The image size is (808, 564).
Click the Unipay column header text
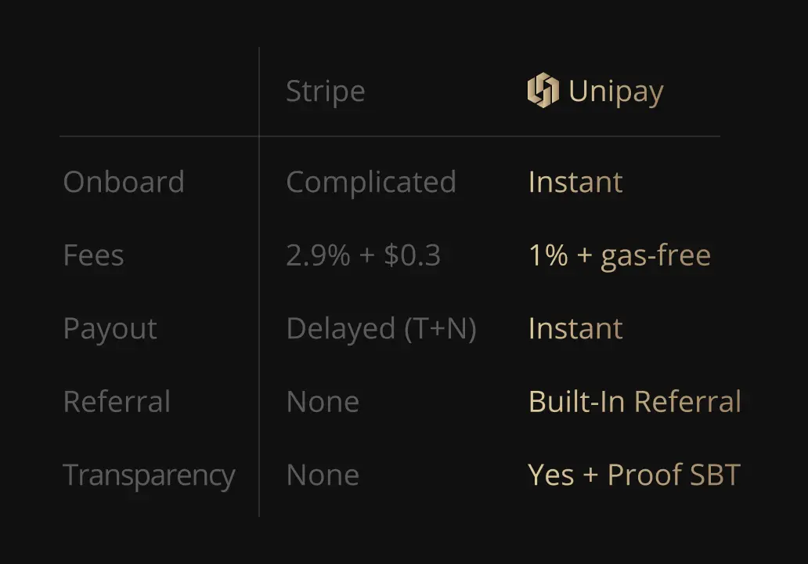click(615, 92)
